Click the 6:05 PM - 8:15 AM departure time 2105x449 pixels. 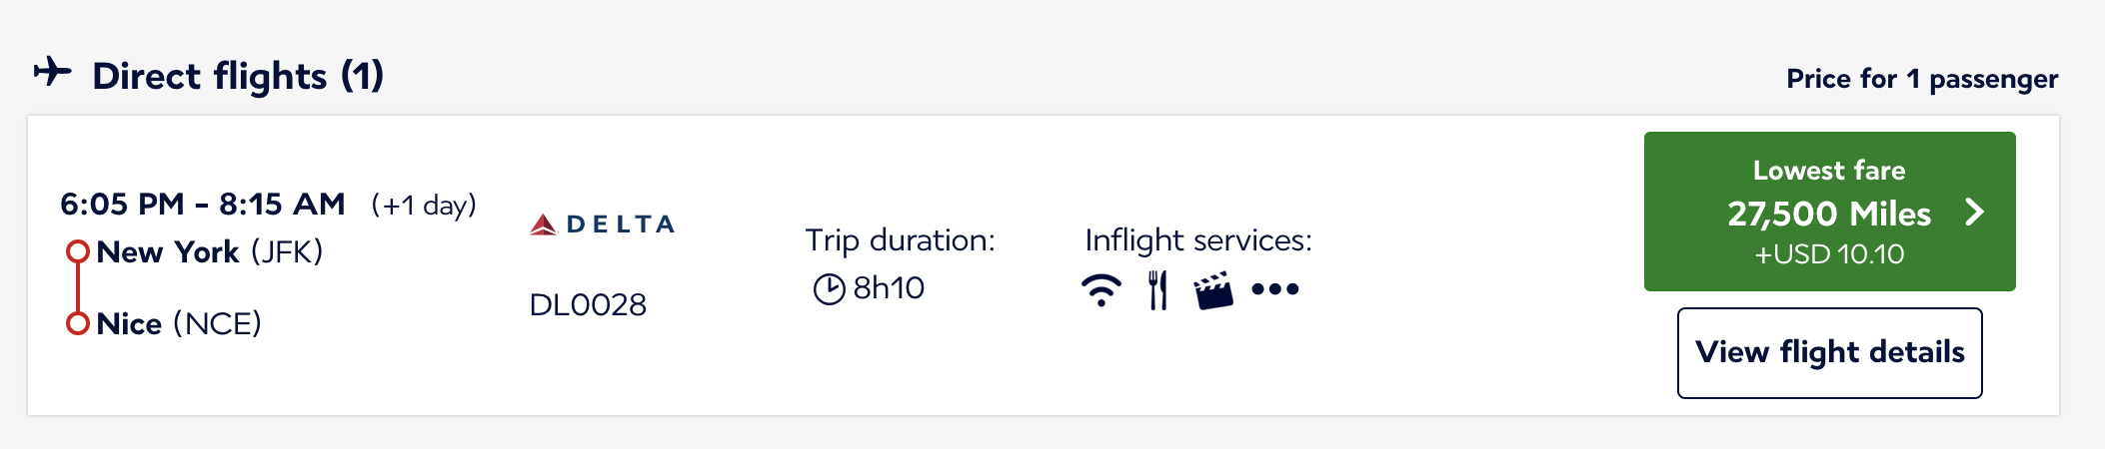pyautogui.click(x=203, y=205)
